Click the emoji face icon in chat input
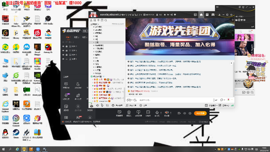 tap(135, 100)
